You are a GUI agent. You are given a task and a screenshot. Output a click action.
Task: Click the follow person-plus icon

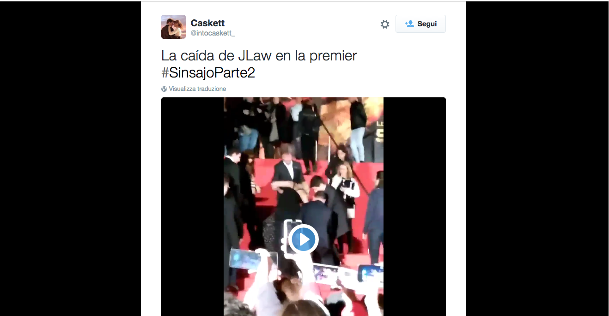pos(409,24)
